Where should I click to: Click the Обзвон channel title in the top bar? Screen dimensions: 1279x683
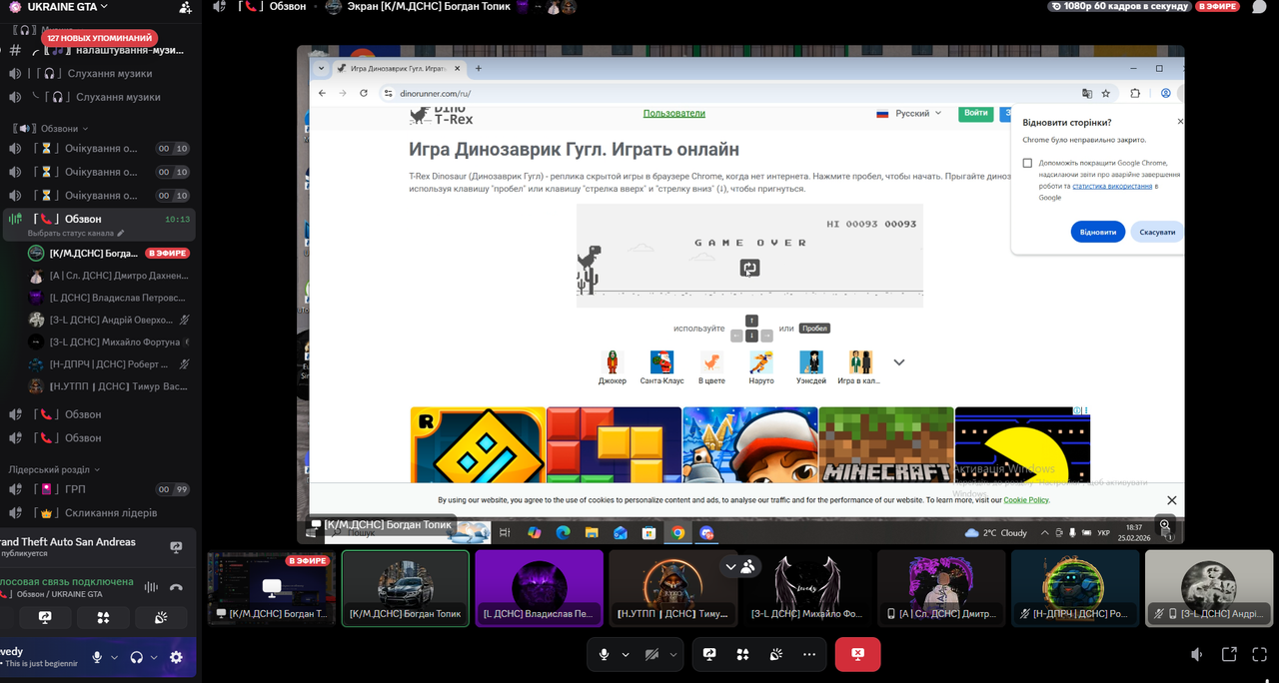pyautogui.click(x=288, y=7)
